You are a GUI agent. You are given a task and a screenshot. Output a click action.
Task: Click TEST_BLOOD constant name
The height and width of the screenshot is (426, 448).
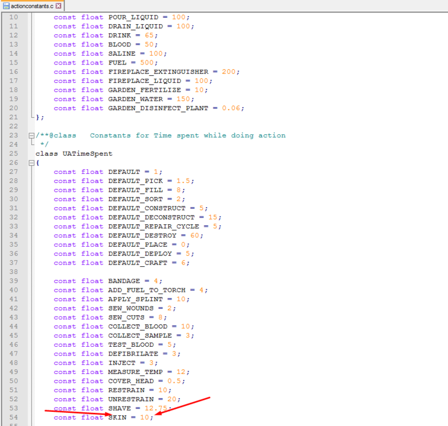point(131,345)
